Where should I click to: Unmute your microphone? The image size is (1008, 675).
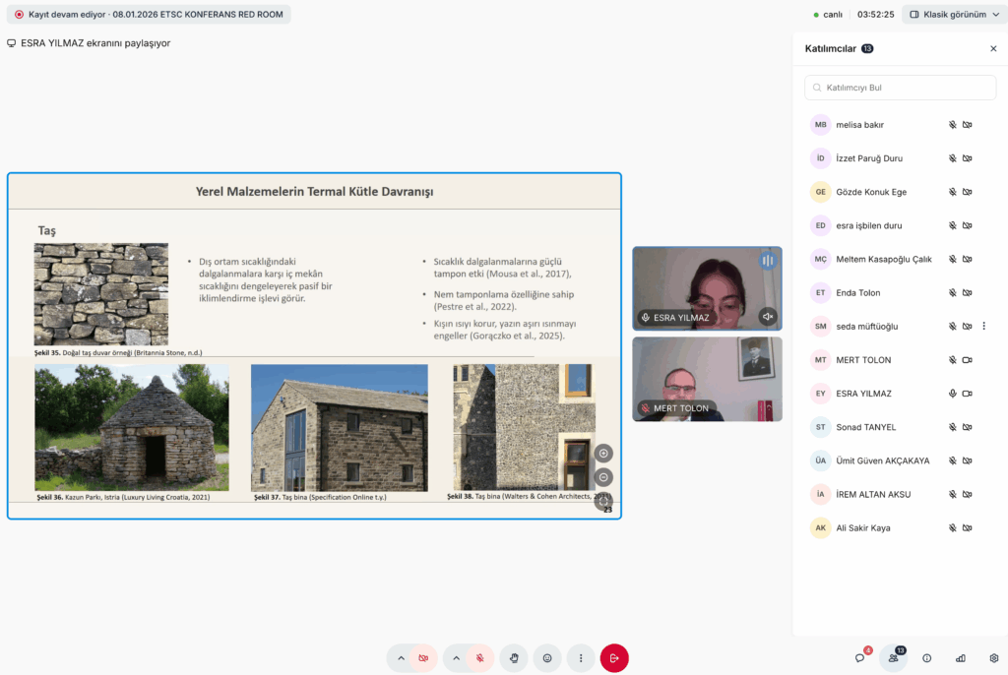480,658
